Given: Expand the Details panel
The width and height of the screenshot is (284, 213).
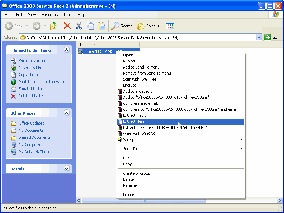Looking at the screenshot, I should tap(66, 169).
